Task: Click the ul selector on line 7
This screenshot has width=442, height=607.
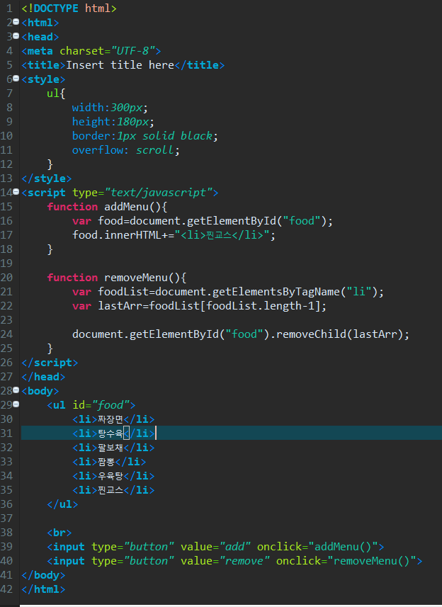Action: (53, 93)
